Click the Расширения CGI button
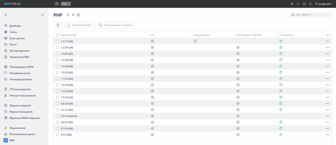The height and width of the screenshot is (145, 336). (x=79, y=25)
